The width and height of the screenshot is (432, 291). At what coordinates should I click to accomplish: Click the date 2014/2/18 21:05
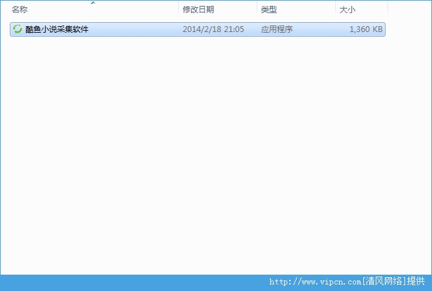pos(213,29)
